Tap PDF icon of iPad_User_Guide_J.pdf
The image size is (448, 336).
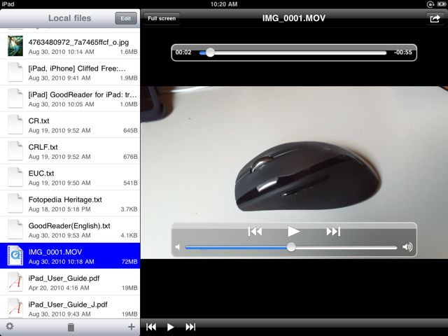[x=15, y=308]
